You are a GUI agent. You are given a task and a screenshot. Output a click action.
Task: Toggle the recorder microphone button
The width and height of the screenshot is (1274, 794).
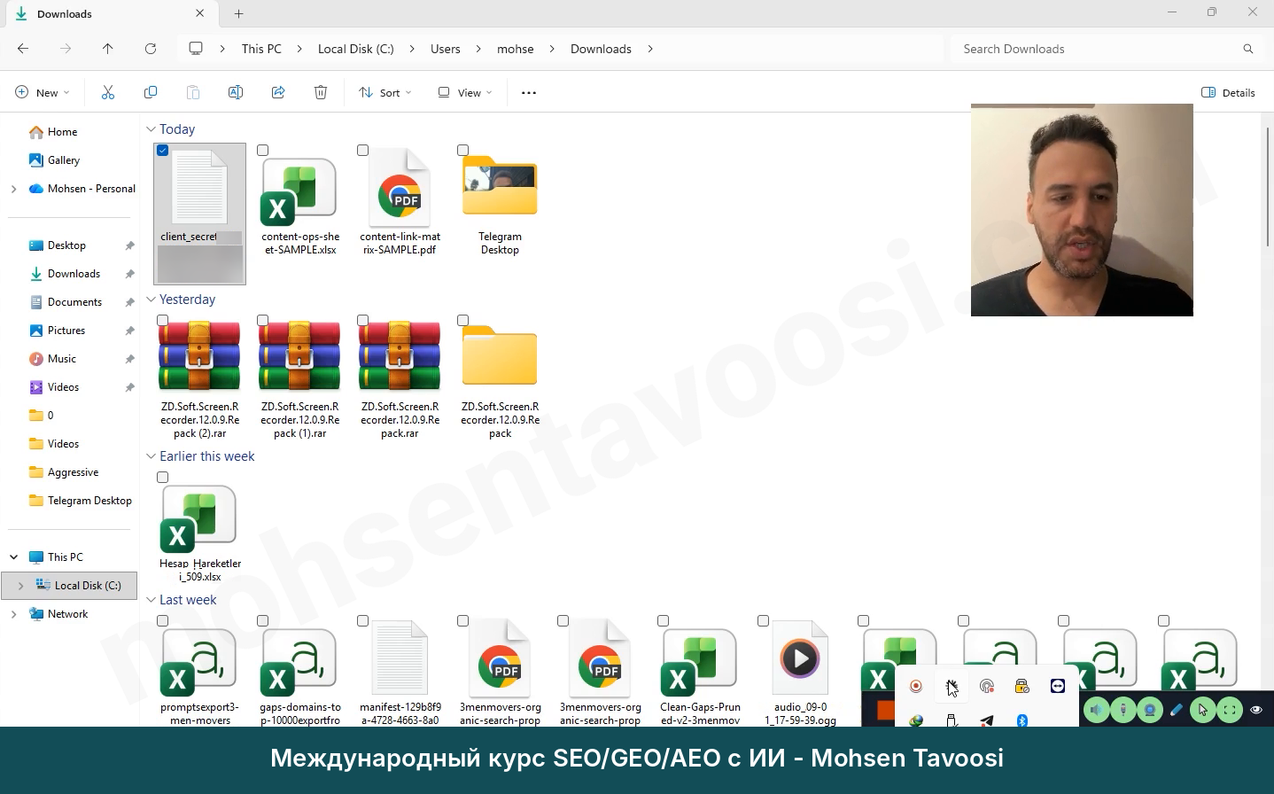coord(1123,710)
